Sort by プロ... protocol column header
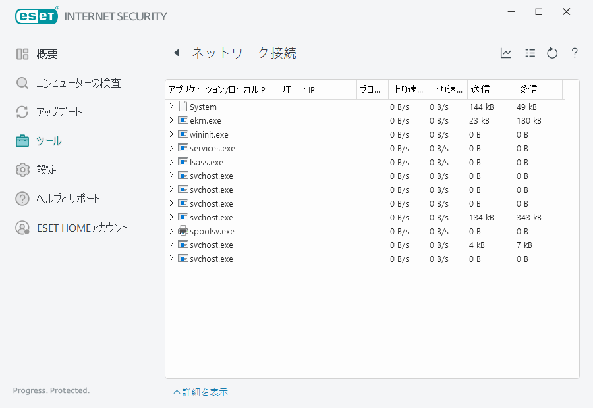 [372, 89]
